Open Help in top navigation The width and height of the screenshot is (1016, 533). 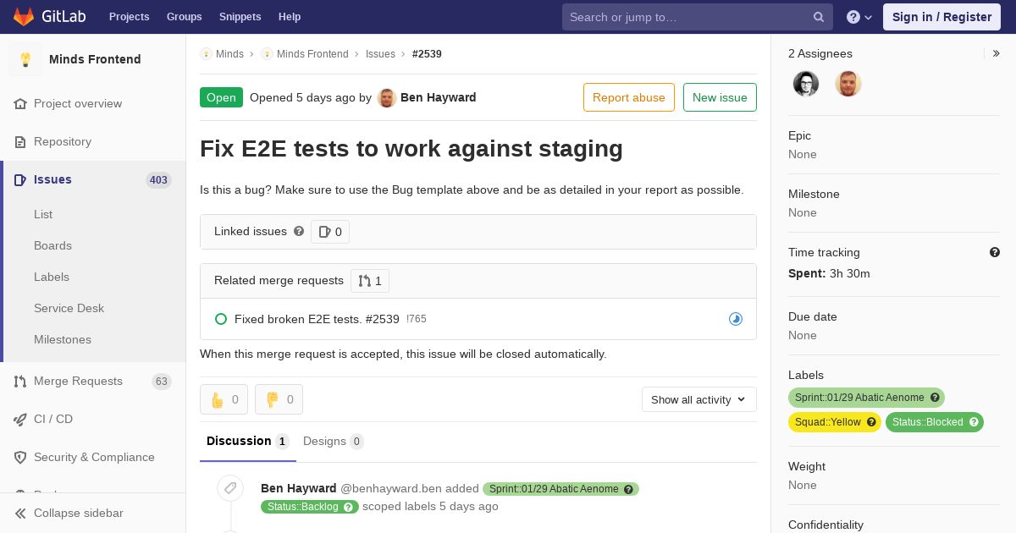pos(290,17)
